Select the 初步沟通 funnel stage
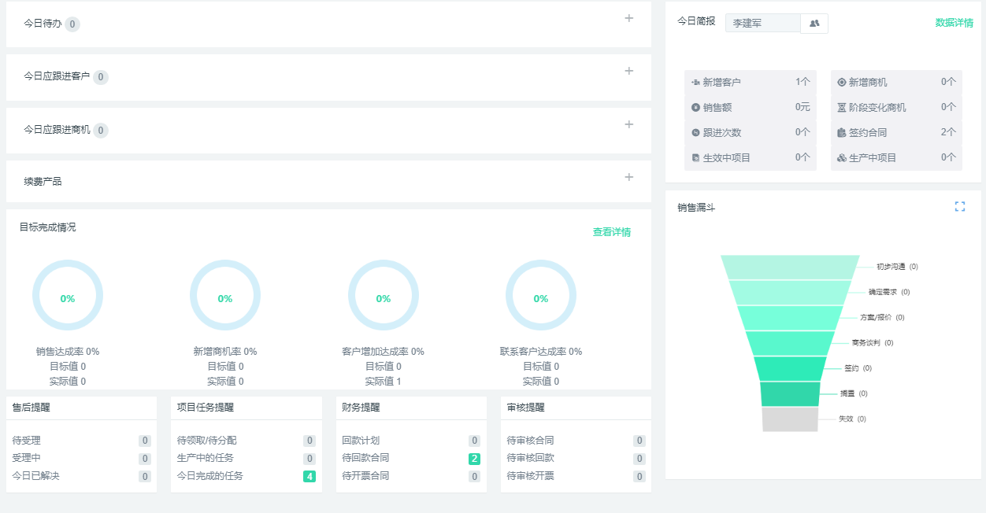986x513 pixels. (x=790, y=267)
